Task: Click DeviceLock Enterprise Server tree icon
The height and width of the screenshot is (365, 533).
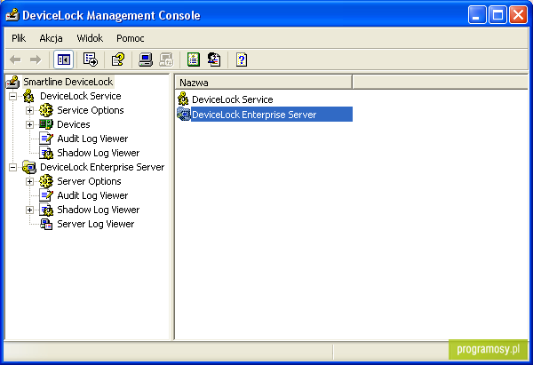Action: pos(29,167)
